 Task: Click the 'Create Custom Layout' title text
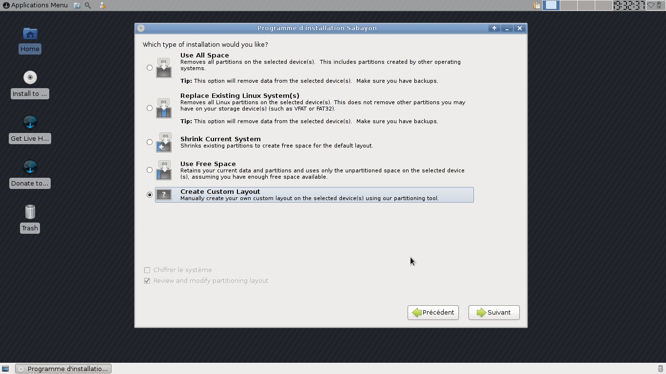[x=220, y=191]
